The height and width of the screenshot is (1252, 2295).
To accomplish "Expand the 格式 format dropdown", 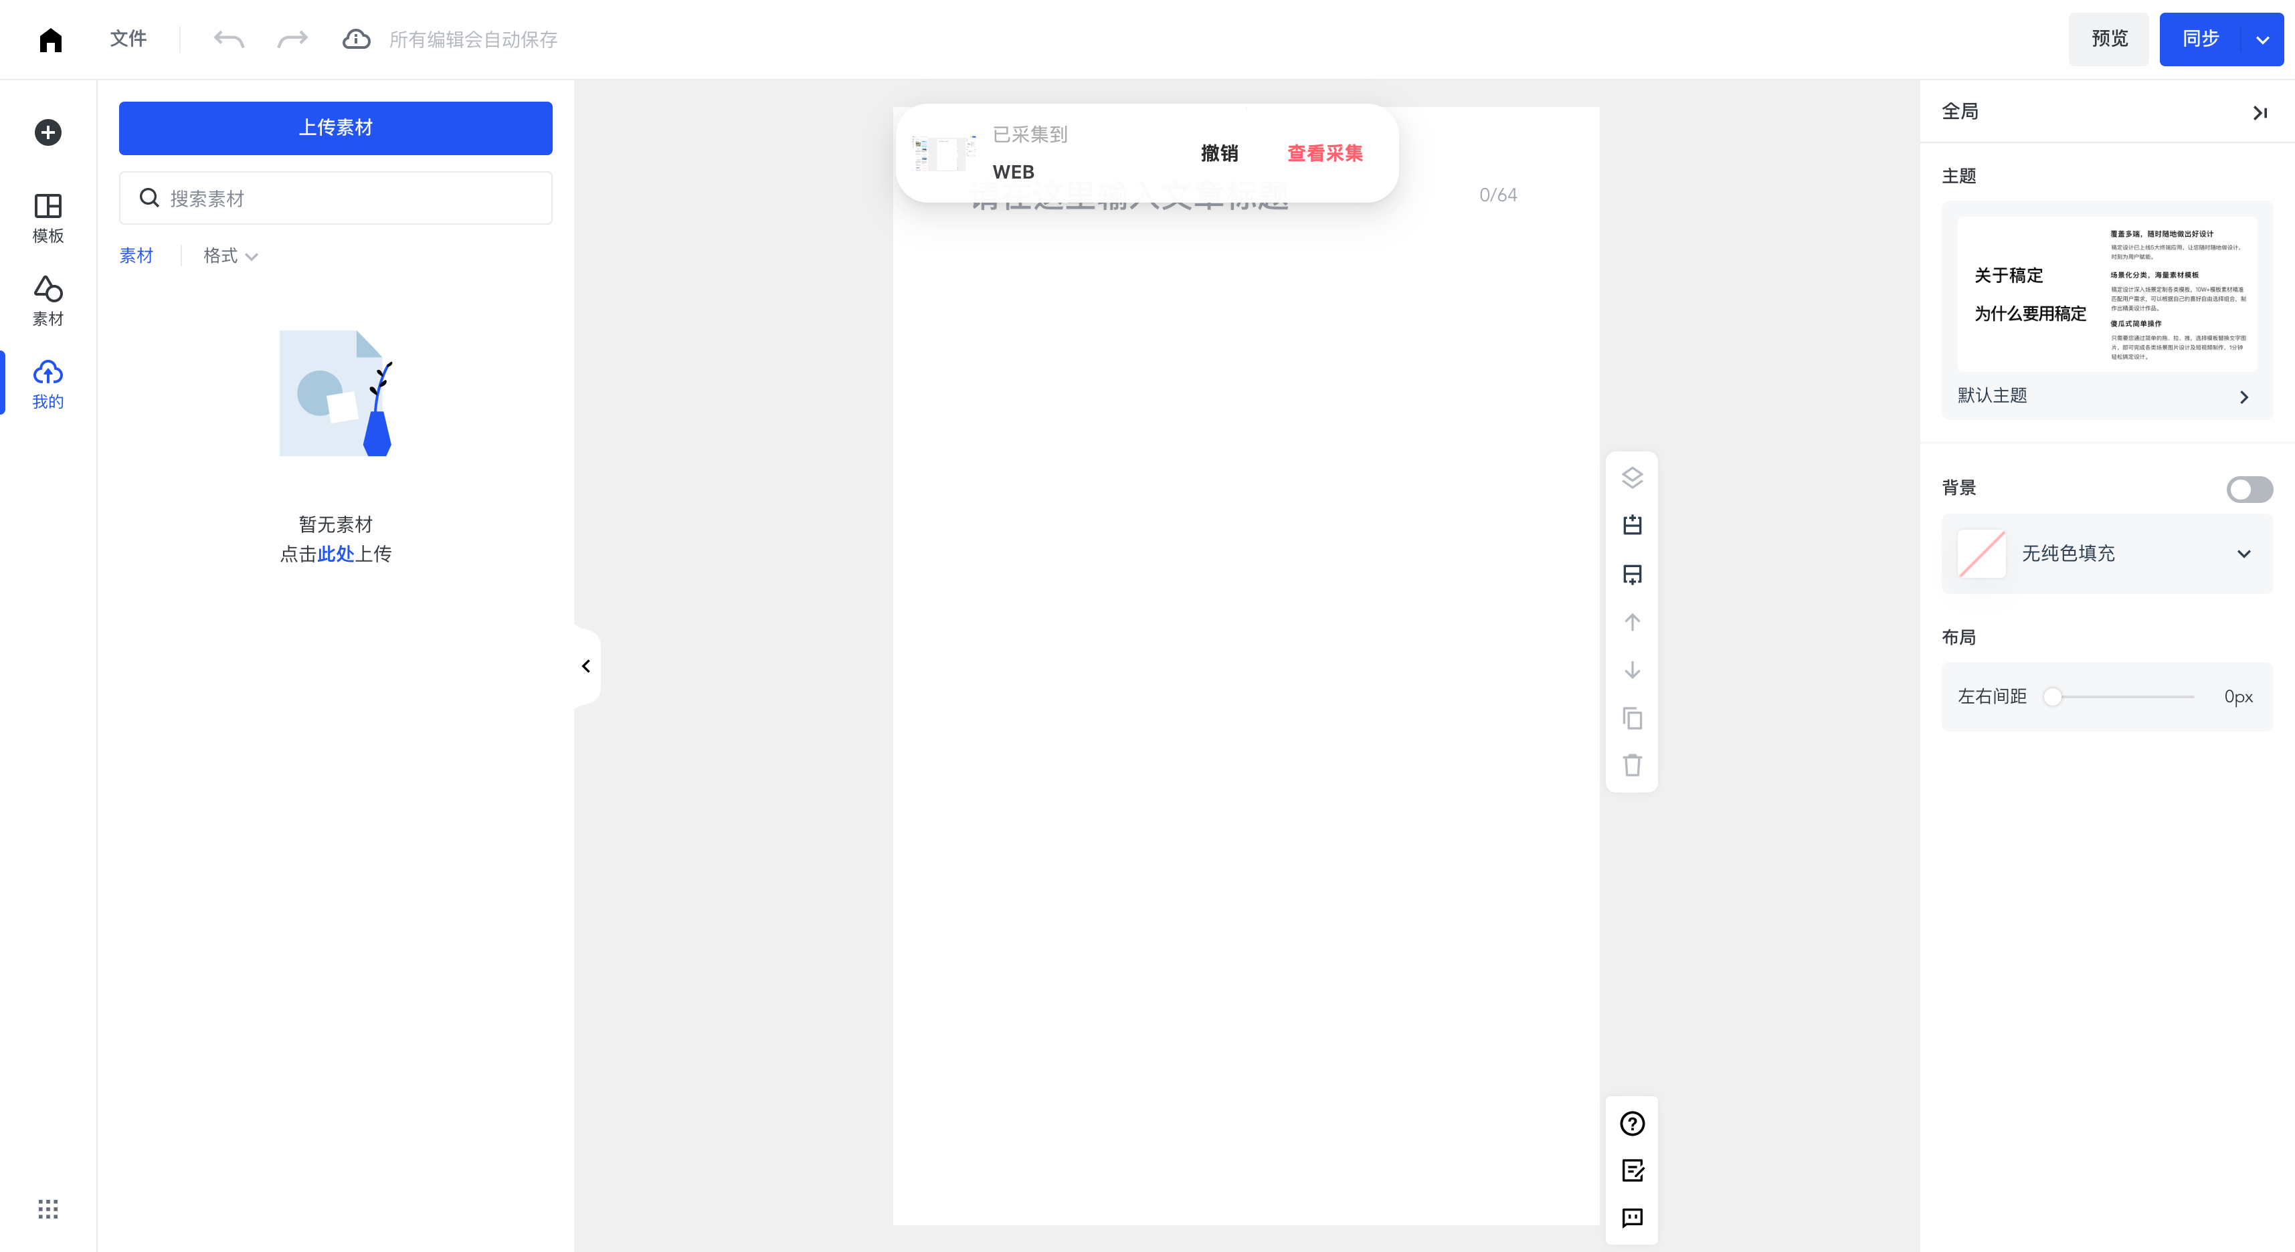I will click(x=230, y=256).
